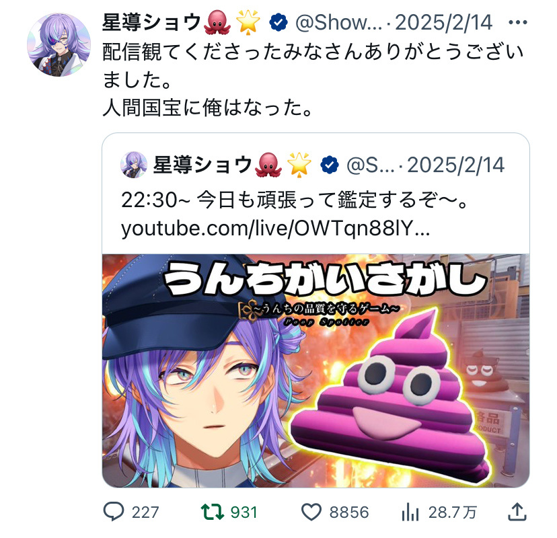Click the green retweet arrows icon
The image size is (557, 538).
tap(212, 512)
